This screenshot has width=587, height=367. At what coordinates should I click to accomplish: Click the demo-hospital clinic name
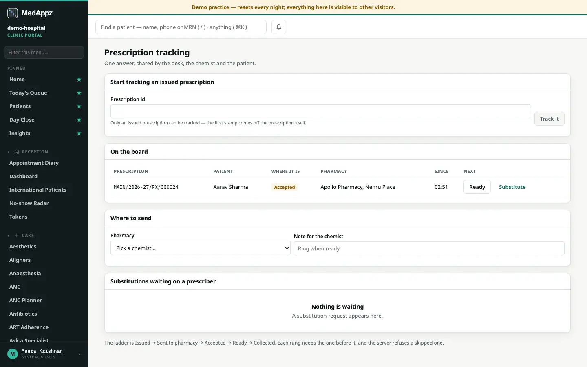[x=26, y=28]
